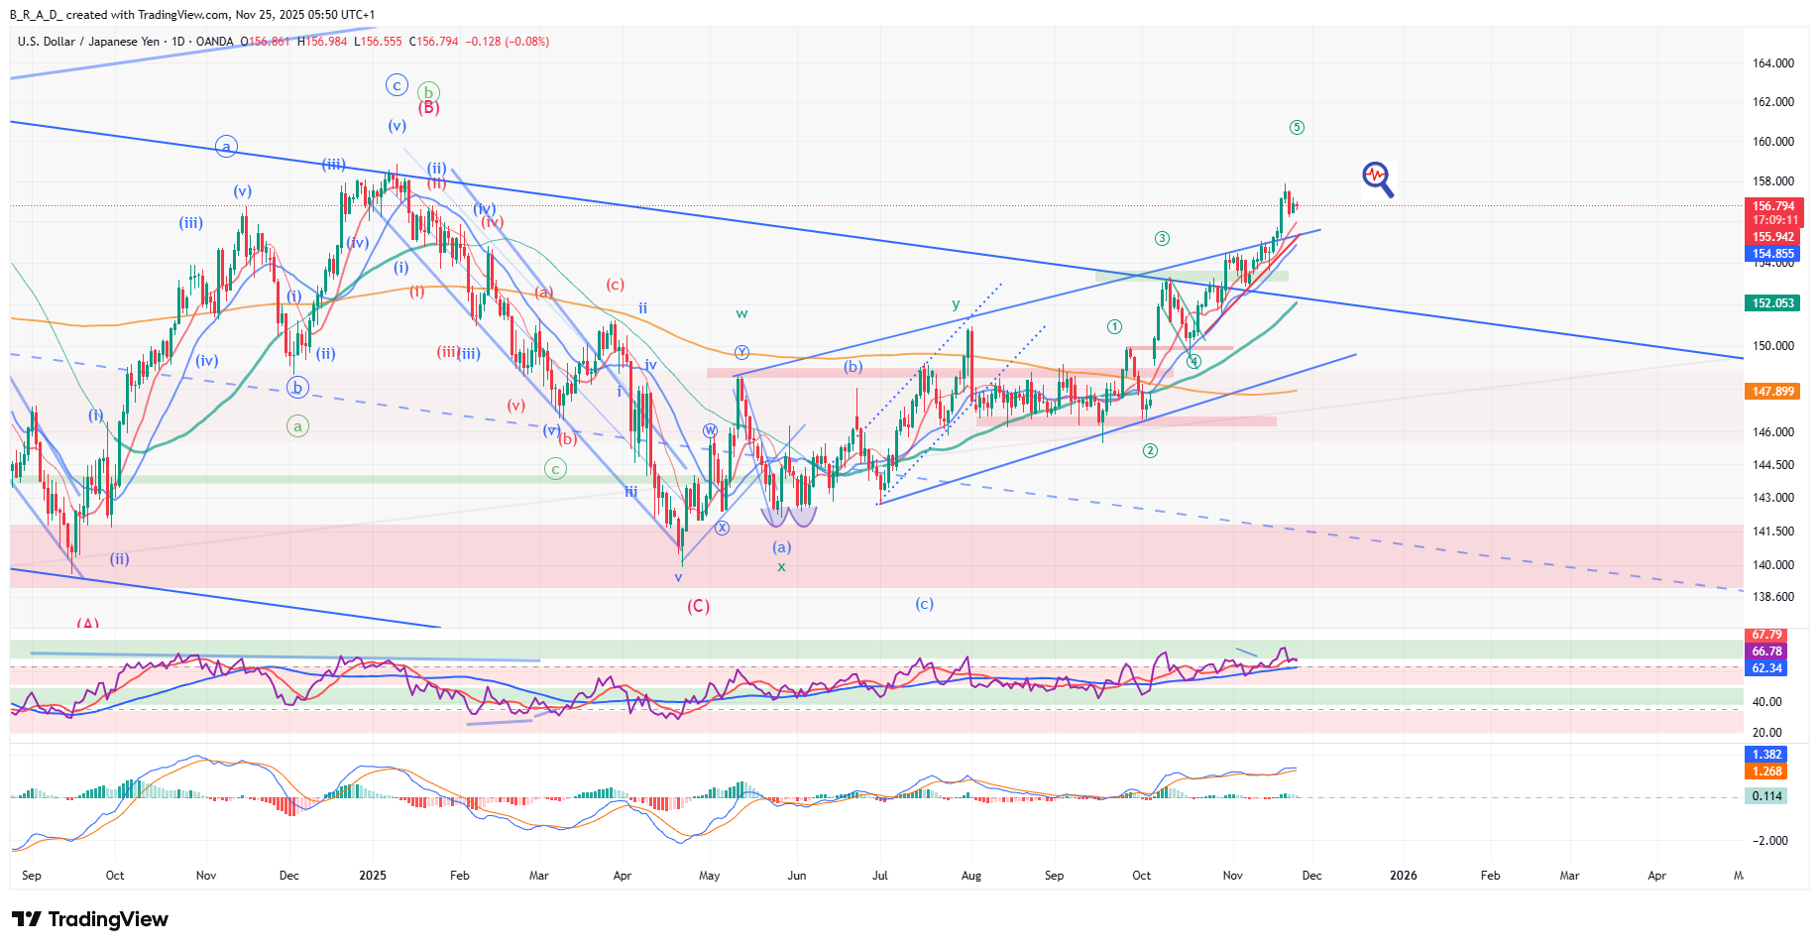
Task: Click the orange 147.899 moving average tag
Action: [x=1772, y=392]
